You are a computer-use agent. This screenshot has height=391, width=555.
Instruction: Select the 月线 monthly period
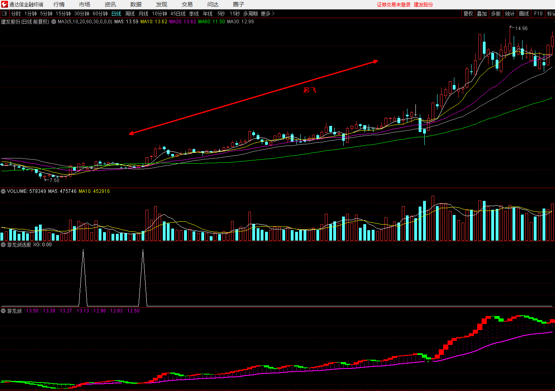(144, 14)
